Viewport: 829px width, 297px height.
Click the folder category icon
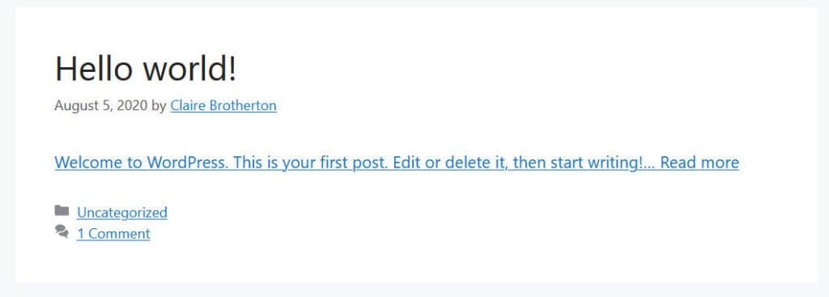pos(62,211)
